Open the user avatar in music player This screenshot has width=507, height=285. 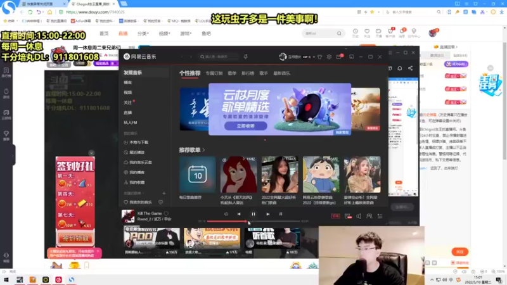(283, 56)
